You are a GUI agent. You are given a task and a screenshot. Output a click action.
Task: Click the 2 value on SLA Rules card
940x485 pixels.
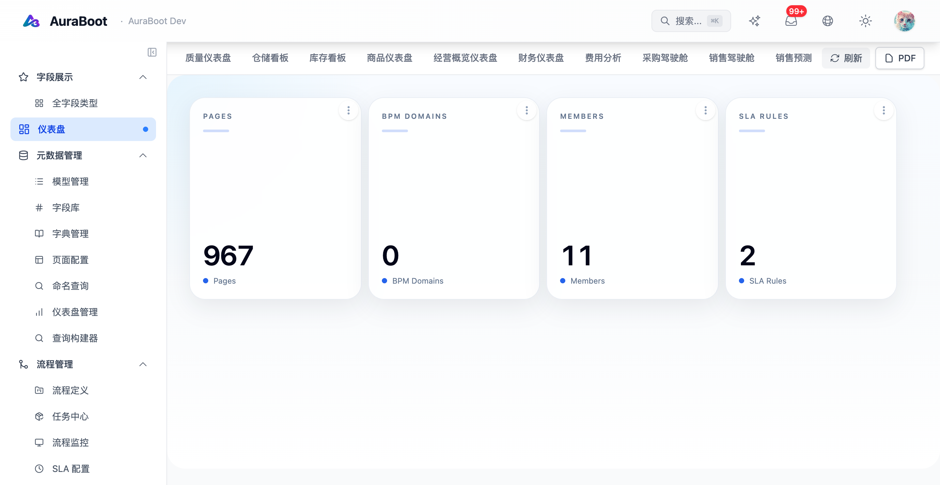747,256
